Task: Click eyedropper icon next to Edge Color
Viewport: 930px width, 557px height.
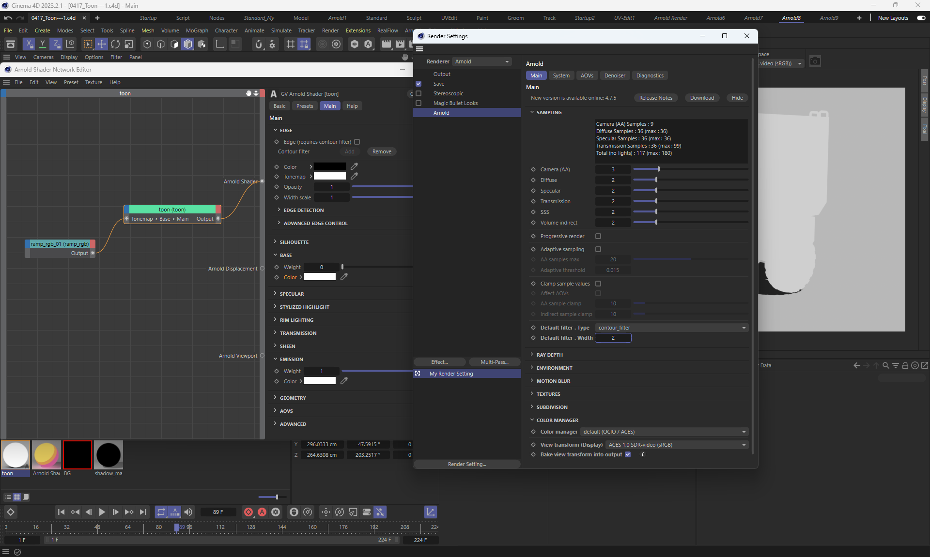Action: [x=354, y=166]
